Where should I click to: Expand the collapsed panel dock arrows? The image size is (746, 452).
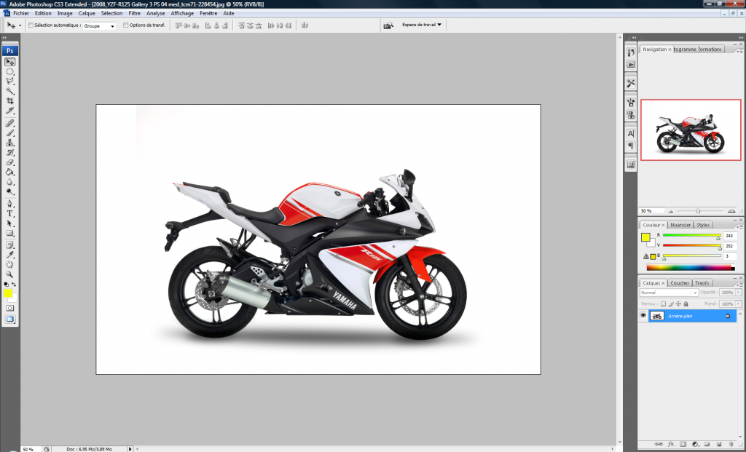tap(634, 38)
